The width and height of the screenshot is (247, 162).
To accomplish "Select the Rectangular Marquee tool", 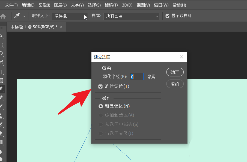I will [x=1, y=45].
